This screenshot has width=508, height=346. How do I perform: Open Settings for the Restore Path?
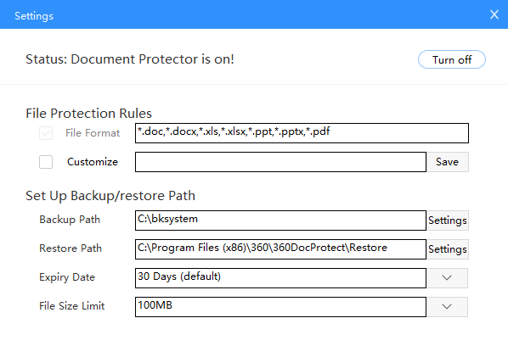point(448,249)
